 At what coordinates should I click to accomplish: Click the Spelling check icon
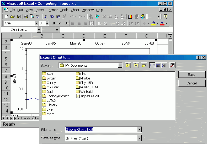(38, 17)
